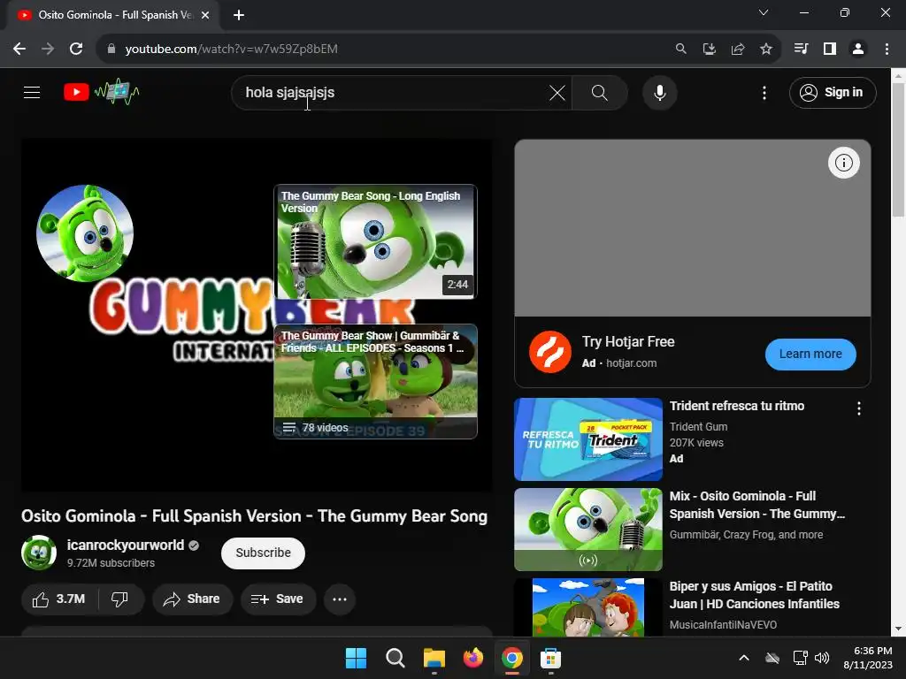Open Biper y sus Amigos video thumbnail
Screen dimensions: 906x679
pos(587,607)
